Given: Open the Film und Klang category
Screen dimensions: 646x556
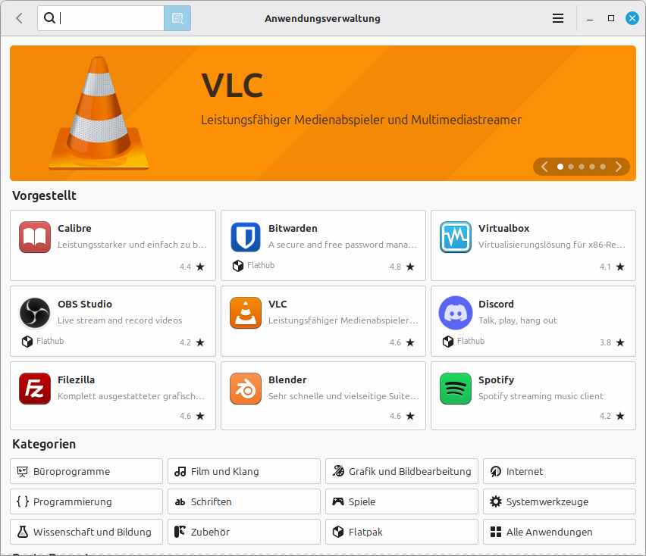Looking at the screenshot, I should [244, 471].
